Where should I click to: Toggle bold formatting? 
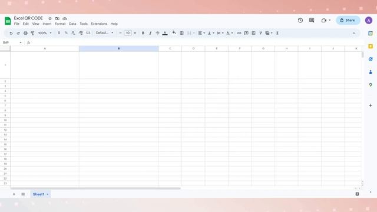[143, 33]
